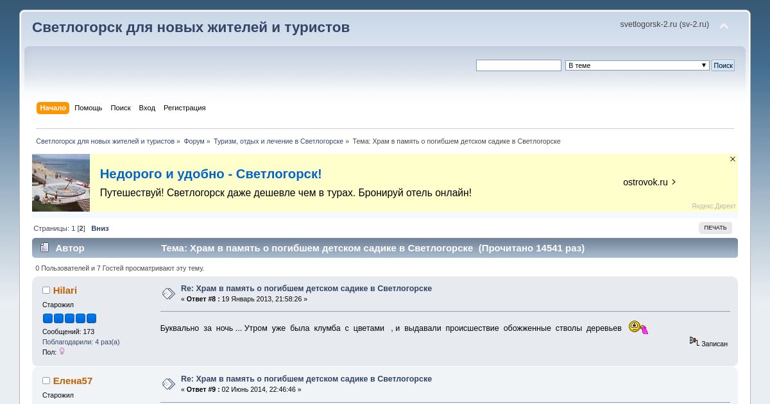The height and width of the screenshot is (404, 770).
Task: Click the crying smiley in Hilari's post
Action: 638,327
